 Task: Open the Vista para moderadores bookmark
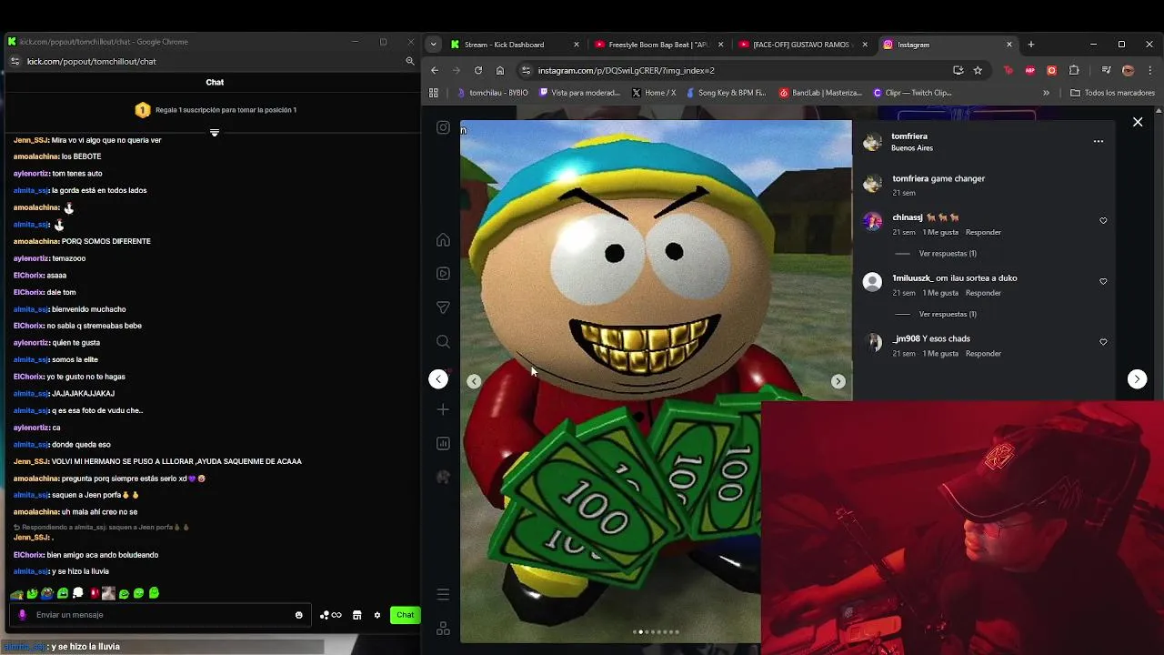[x=580, y=93]
